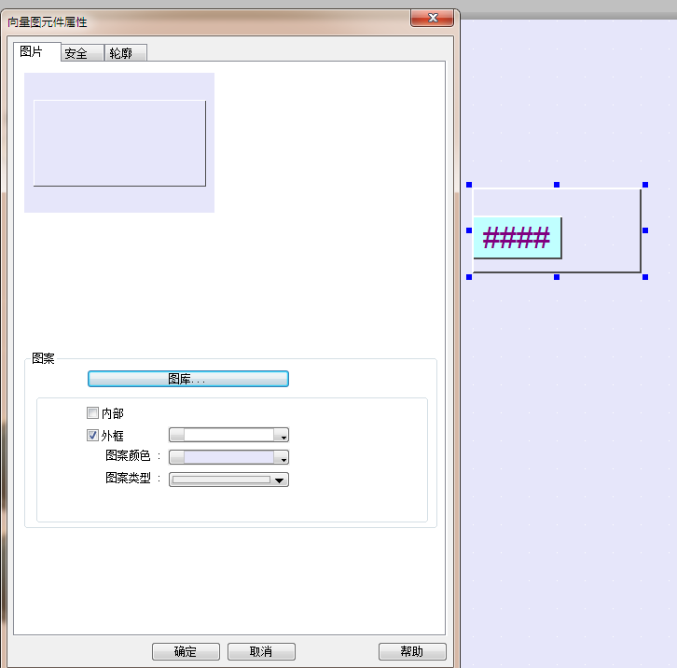Click the bottom-middle selection handle
This screenshot has width=677, height=668.
pyautogui.click(x=557, y=277)
